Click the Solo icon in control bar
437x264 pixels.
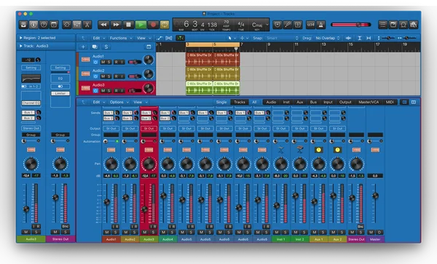click(x=298, y=25)
